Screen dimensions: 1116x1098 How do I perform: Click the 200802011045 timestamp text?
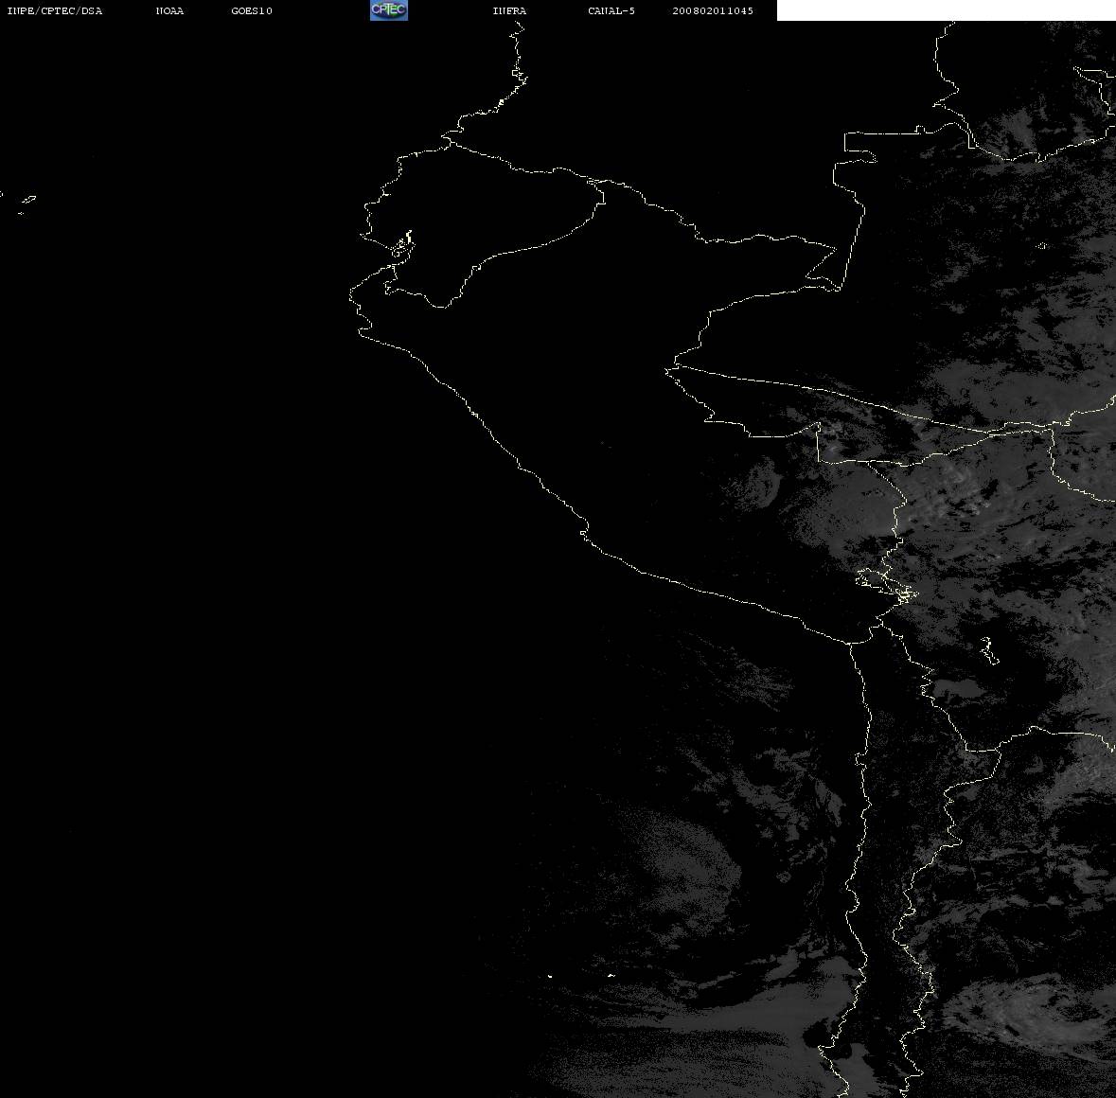click(x=713, y=10)
